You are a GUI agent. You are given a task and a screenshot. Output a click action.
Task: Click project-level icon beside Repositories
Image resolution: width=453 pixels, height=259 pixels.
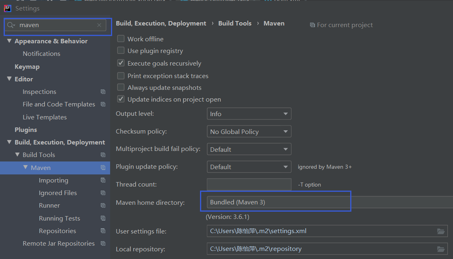coord(103,231)
